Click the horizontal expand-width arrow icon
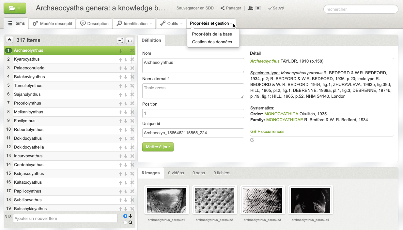 [130, 40]
